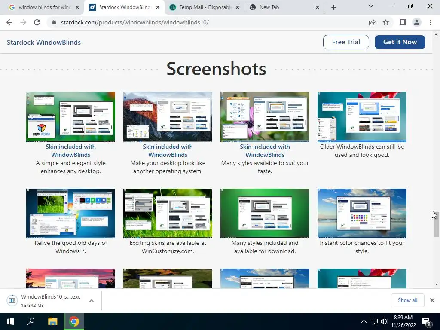This screenshot has height=330, width=440.
Task: Open the Chrome profile avatar
Action: click(417, 22)
